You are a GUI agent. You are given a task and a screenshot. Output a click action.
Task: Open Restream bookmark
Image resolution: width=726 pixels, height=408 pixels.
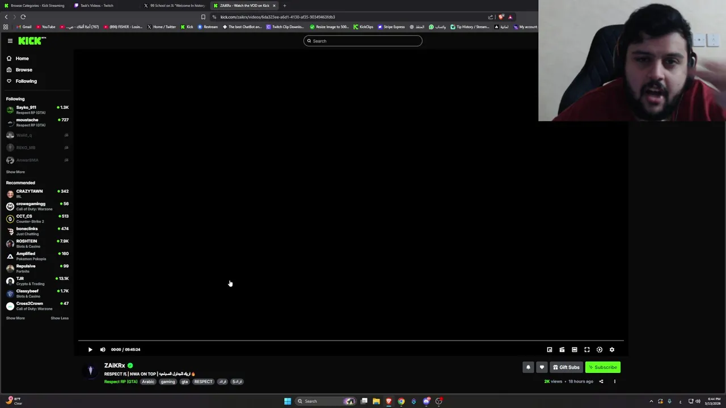(x=208, y=27)
